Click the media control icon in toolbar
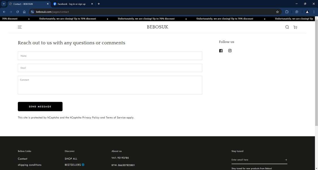This screenshot has width=318, height=170. click(297, 12)
